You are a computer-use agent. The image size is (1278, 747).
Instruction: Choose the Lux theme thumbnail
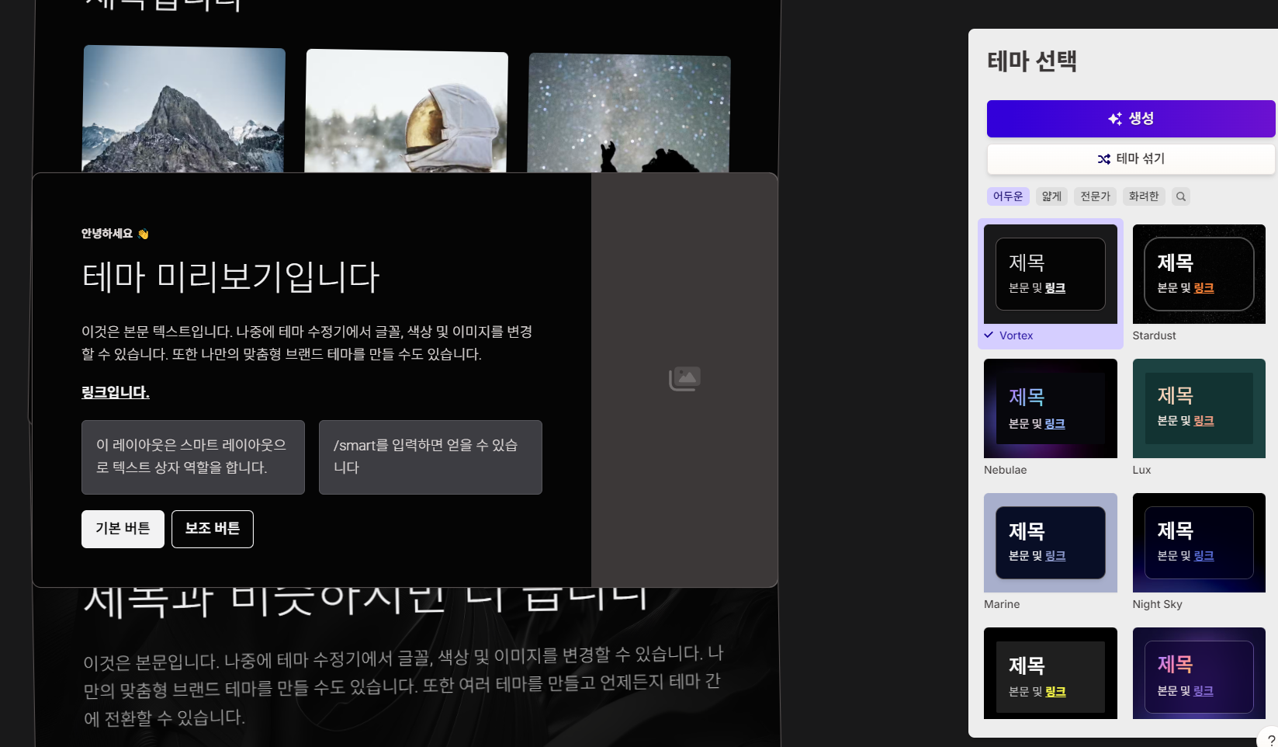pyautogui.click(x=1199, y=408)
